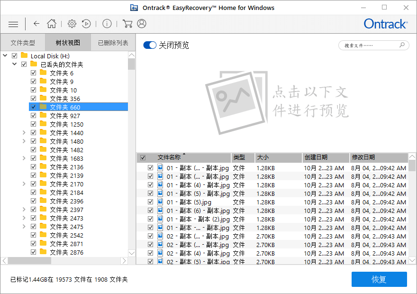Expand 文件夹 2170

[x=24, y=184]
